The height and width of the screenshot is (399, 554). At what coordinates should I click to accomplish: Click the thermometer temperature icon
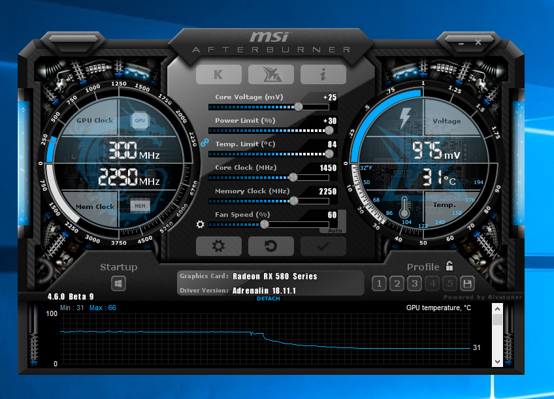404,207
